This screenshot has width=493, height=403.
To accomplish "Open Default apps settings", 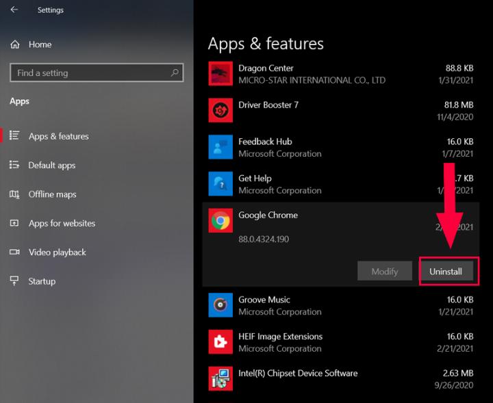I will [52, 166].
